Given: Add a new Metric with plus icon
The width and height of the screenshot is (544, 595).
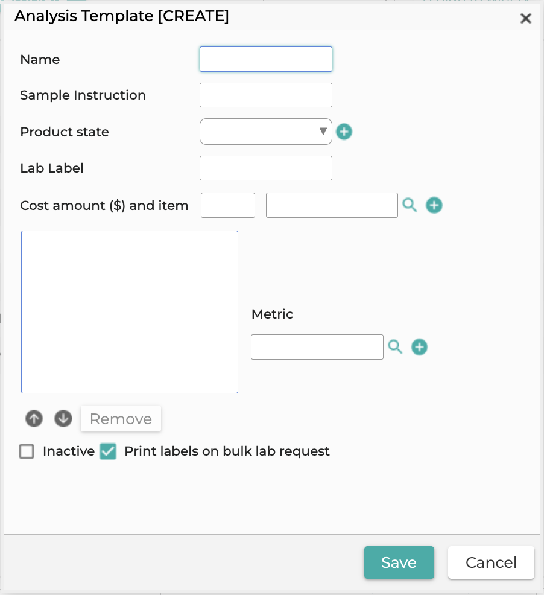Looking at the screenshot, I should coord(419,347).
